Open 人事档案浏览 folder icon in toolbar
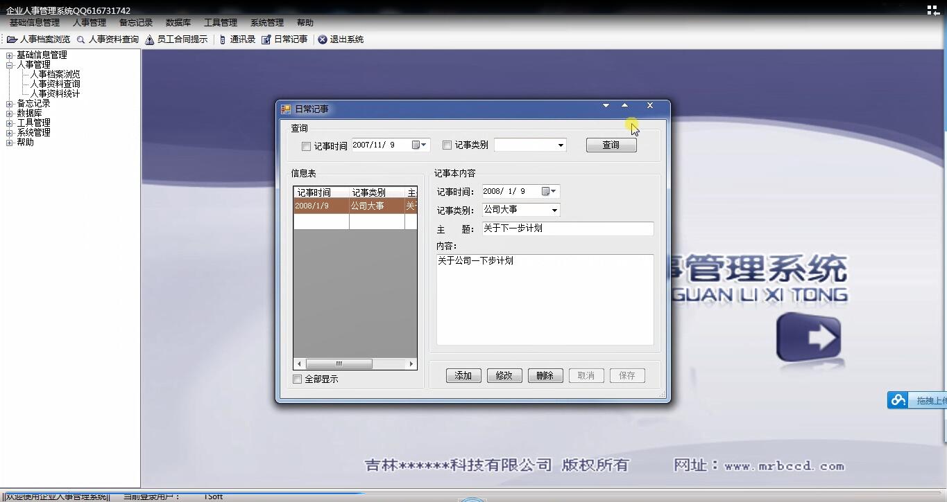 pyautogui.click(x=12, y=39)
